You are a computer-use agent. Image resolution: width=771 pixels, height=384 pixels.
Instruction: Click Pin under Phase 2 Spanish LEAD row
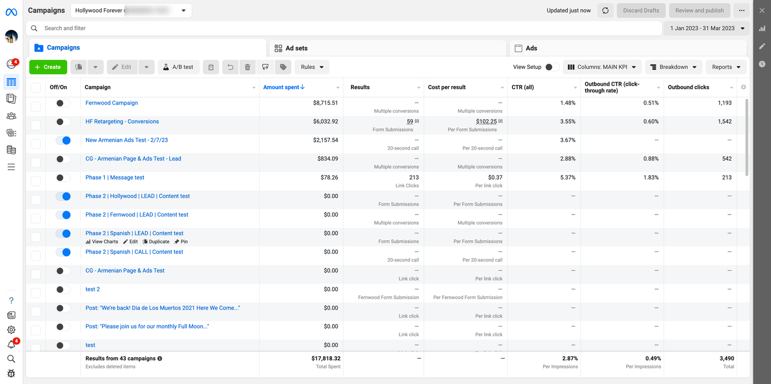[x=181, y=242]
